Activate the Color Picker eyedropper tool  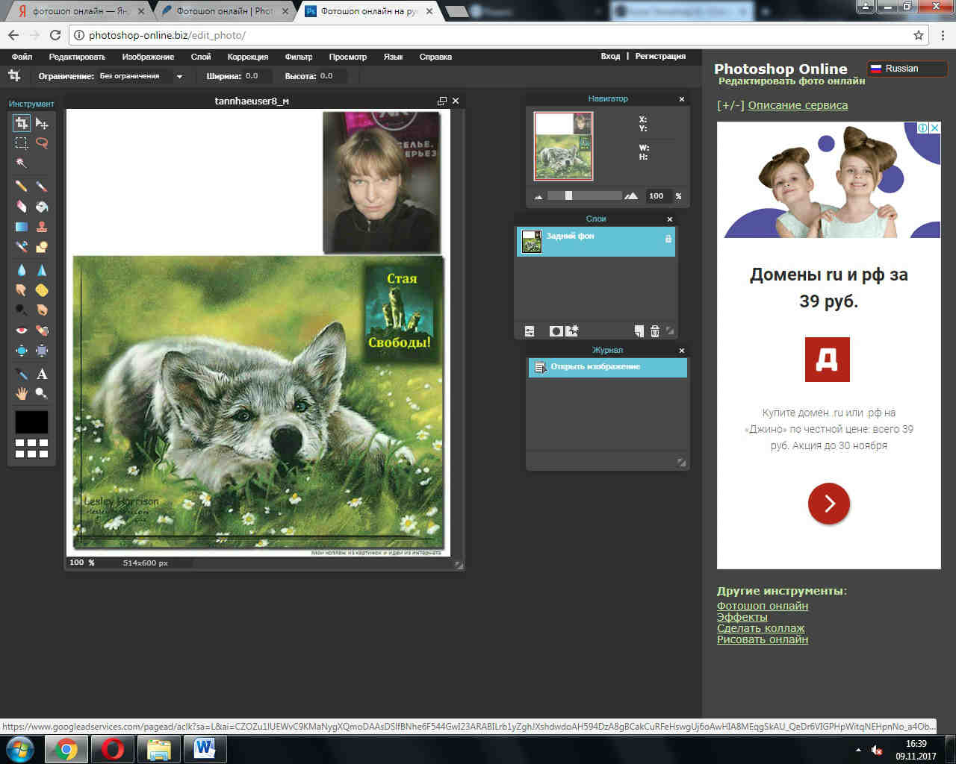tap(22, 373)
